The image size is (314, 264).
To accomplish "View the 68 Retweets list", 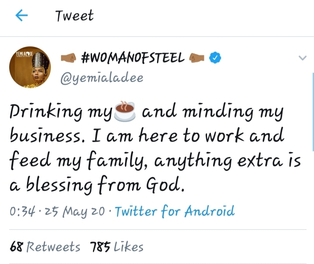I will [x=45, y=247].
